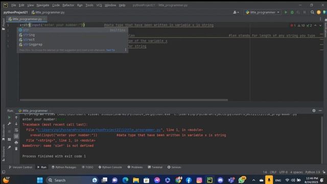327x184 pixels.
Task: Open the Tools menu
Action: 89,5
